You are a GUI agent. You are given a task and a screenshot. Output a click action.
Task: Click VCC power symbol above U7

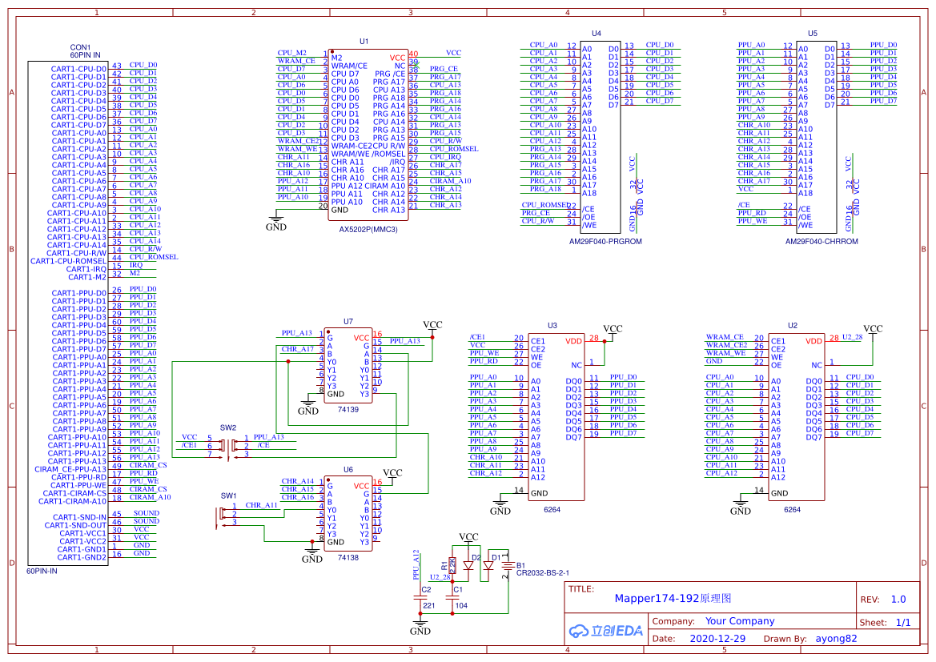tap(432, 326)
